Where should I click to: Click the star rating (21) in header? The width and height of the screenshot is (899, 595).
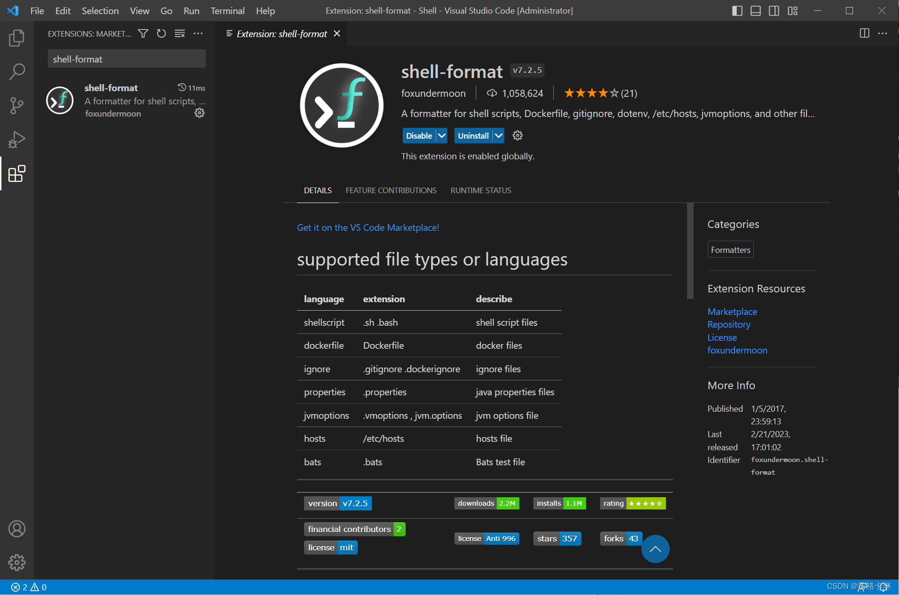point(601,93)
